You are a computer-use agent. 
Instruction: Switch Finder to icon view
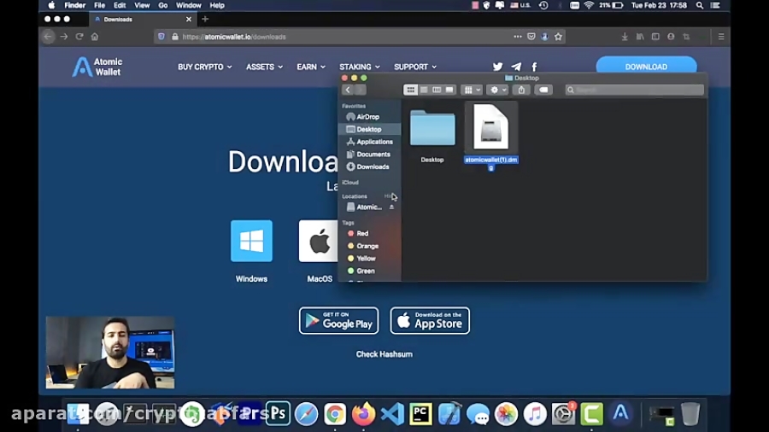pyautogui.click(x=410, y=90)
